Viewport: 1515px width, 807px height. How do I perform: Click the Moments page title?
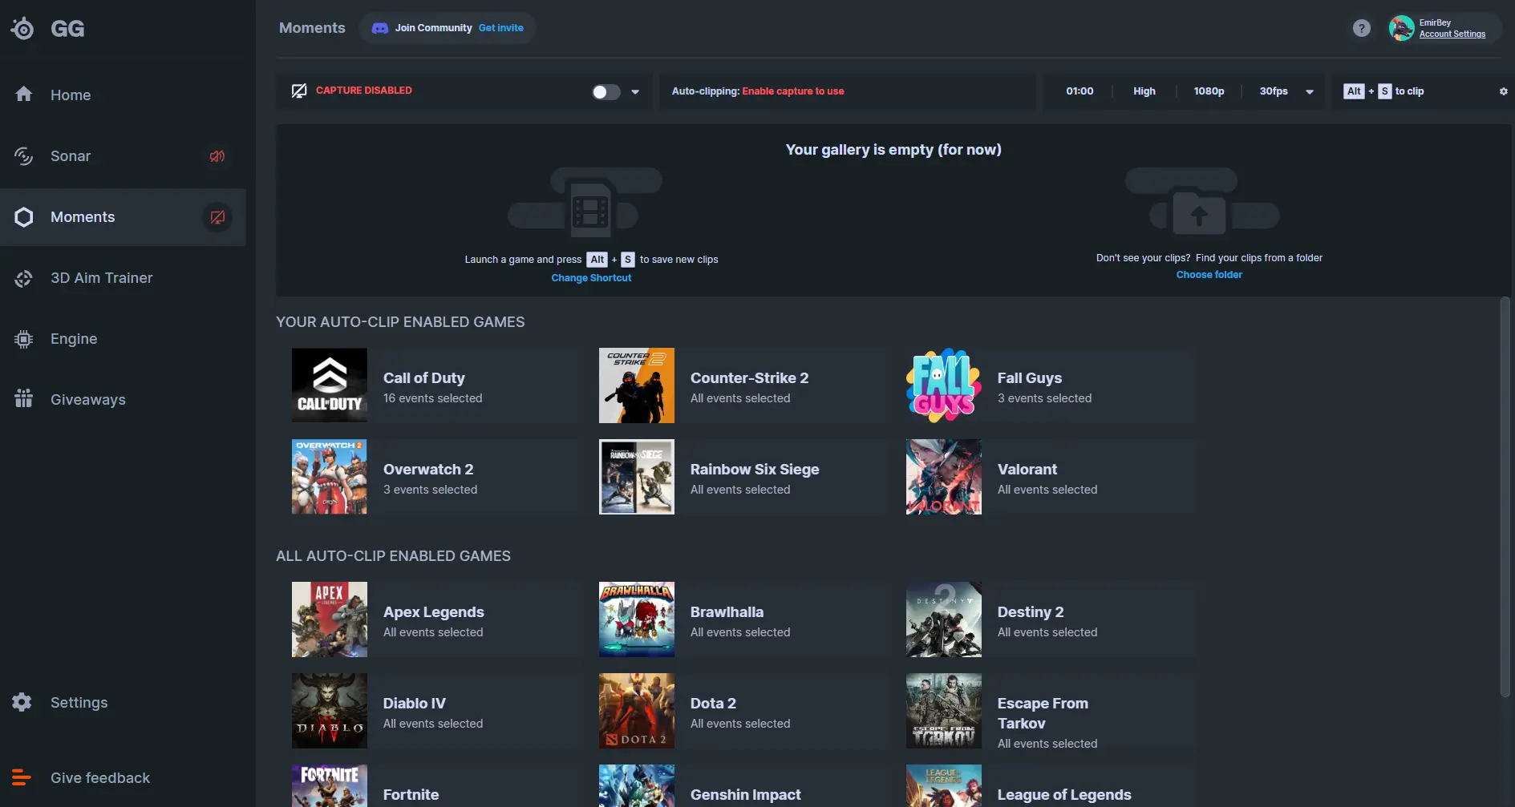coord(312,28)
